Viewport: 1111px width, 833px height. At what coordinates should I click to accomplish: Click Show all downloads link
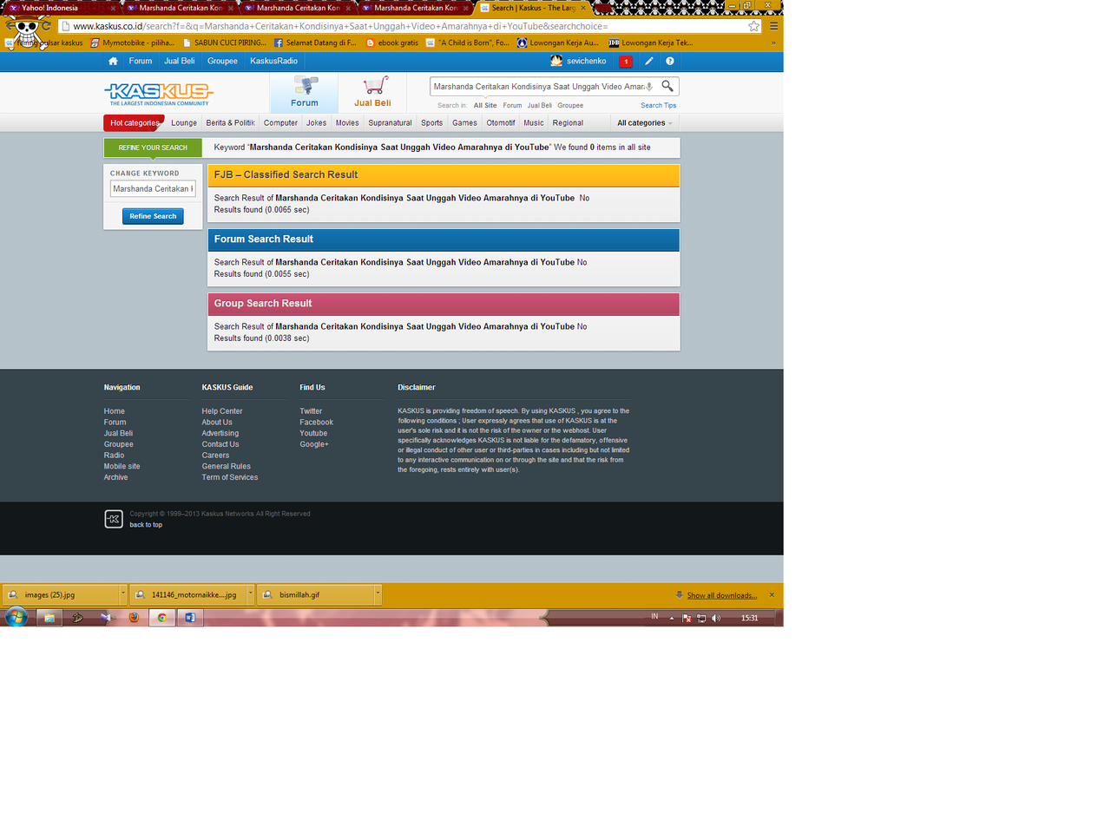click(722, 596)
